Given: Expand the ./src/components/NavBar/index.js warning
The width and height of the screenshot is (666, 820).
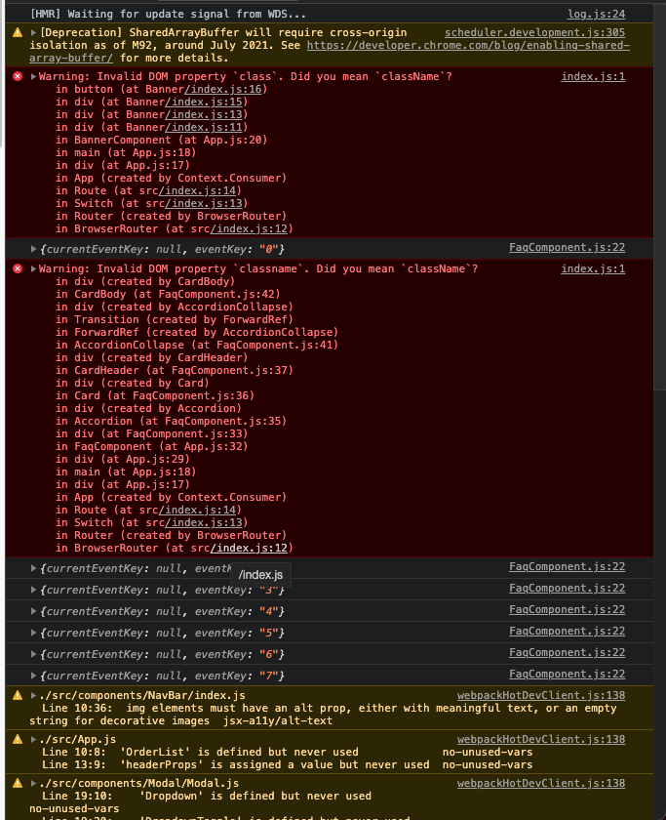Looking at the screenshot, I should coord(33,695).
